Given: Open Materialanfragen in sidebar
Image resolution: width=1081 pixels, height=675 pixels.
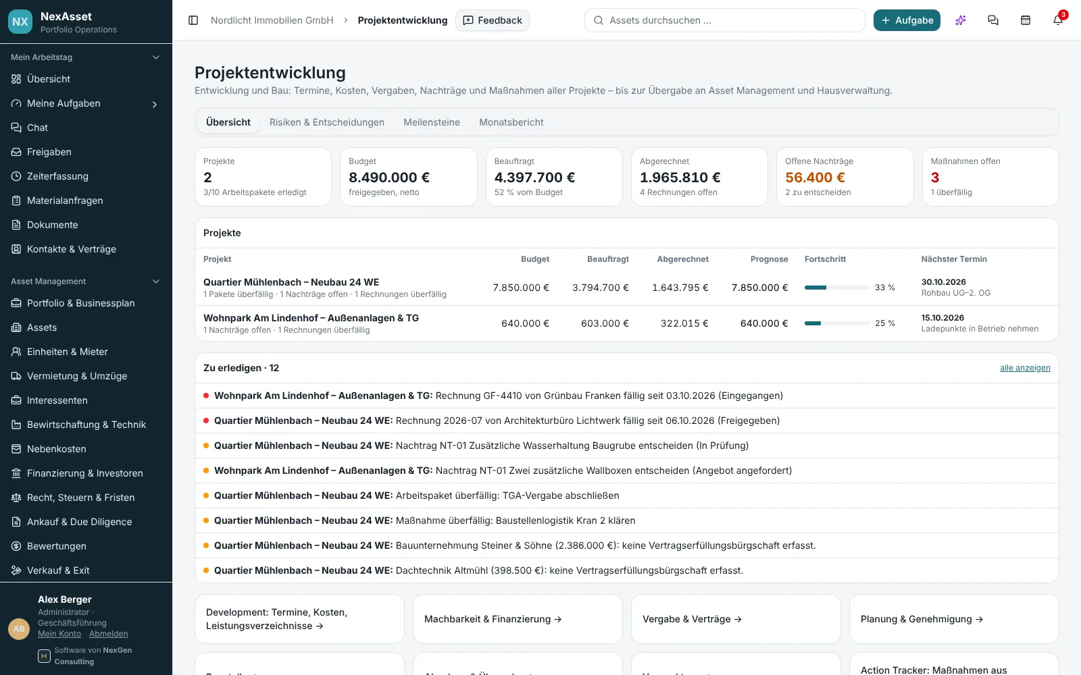Looking at the screenshot, I should point(86,200).
